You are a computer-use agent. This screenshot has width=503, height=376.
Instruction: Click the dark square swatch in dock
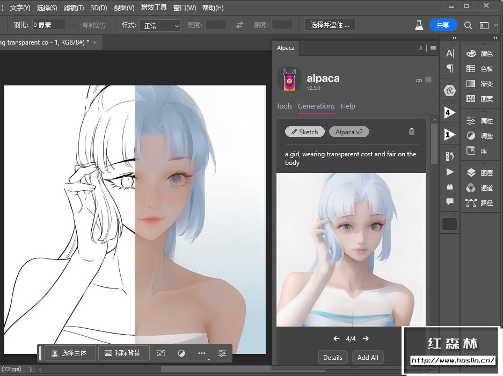point(449,224)
